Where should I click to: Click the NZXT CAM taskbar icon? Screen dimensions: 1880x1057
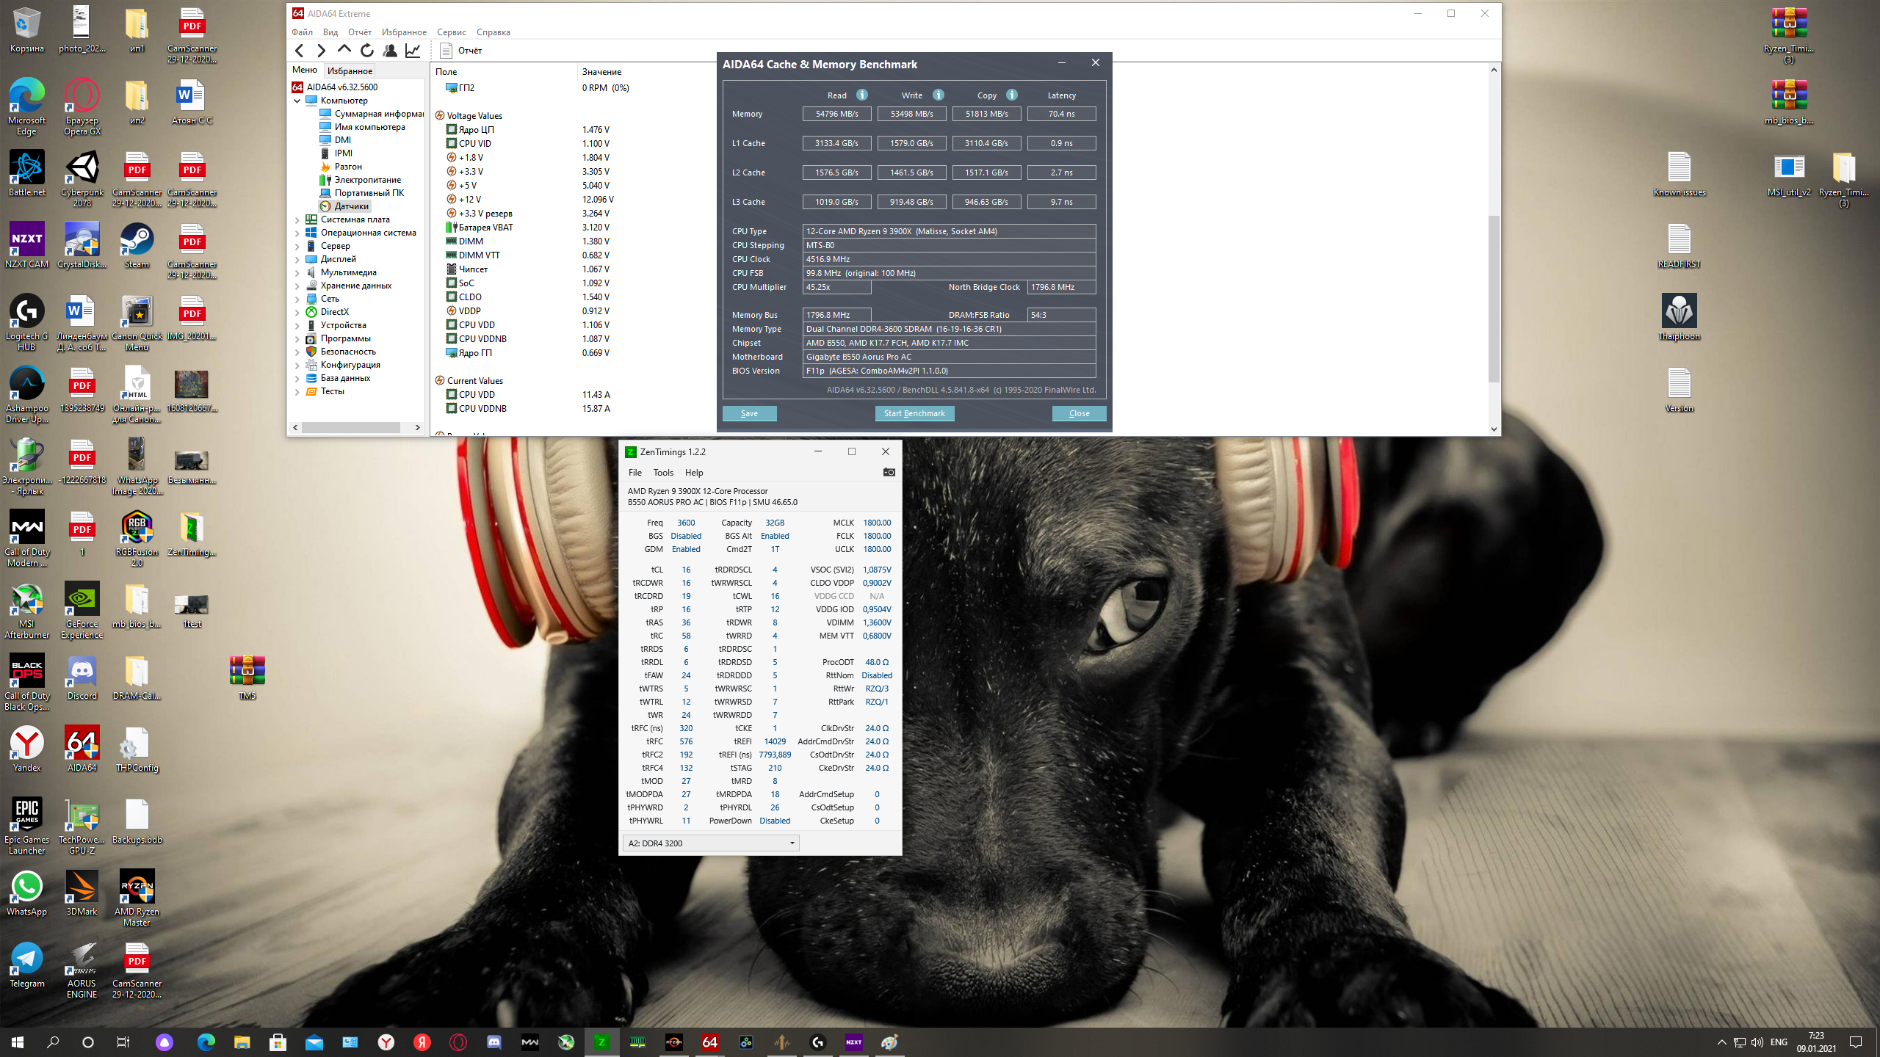pyautogui.click(x=853, y=1042)
